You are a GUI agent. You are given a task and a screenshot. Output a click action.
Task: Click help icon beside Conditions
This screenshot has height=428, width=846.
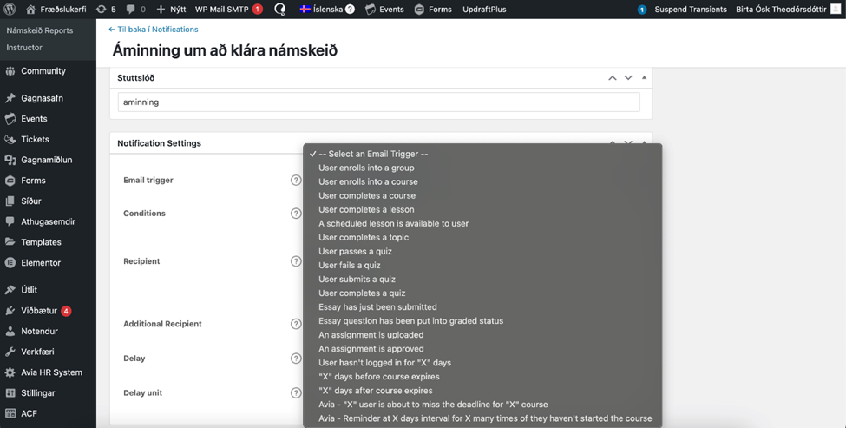pos(296,214)
